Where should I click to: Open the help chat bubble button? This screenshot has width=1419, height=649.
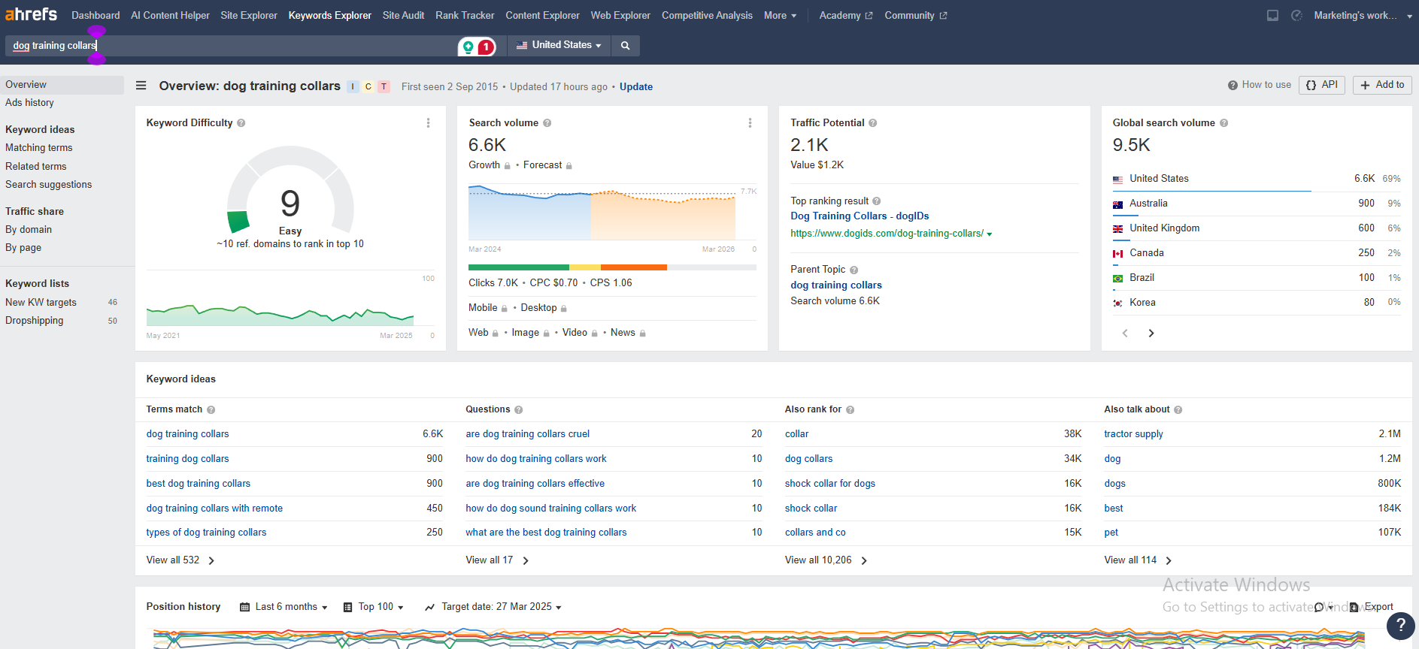pos(1400,625)
